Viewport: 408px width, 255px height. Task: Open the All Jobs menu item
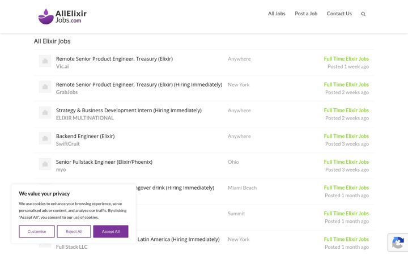(x=277, y=14)
